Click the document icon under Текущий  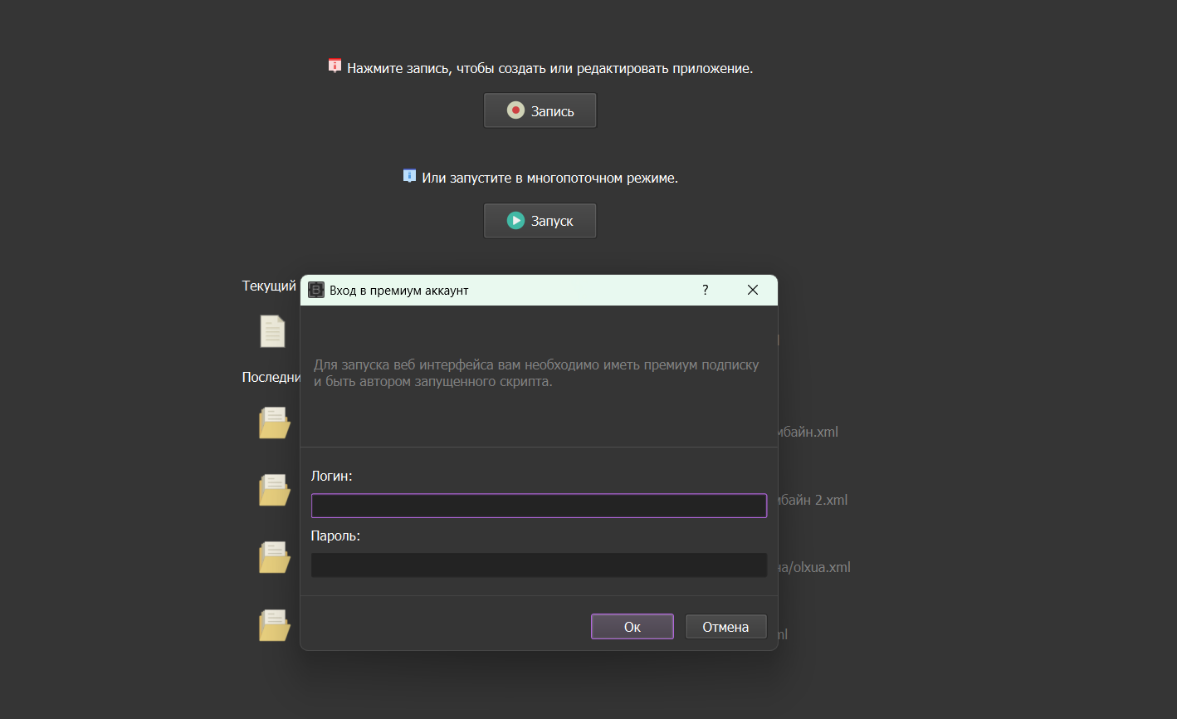pos(274,330)
